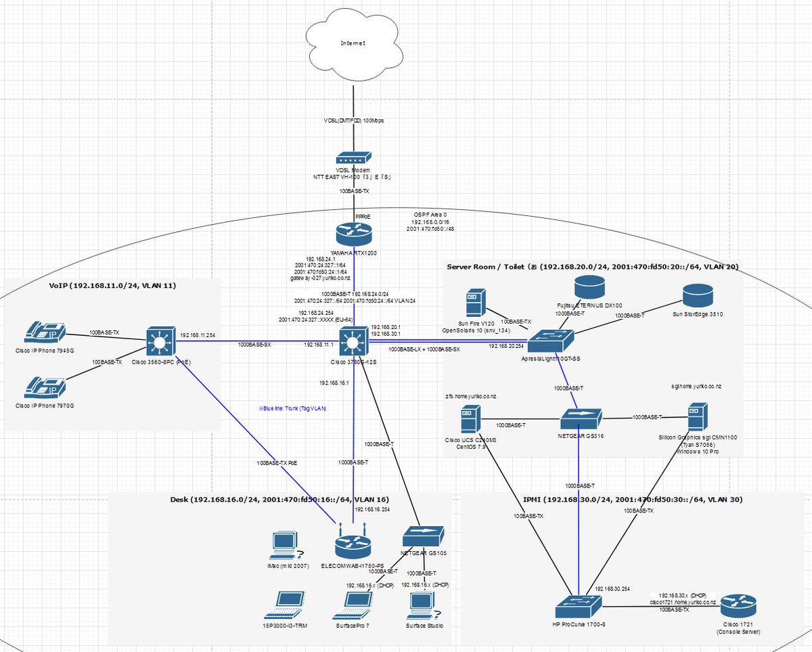Click the Cisco IP Phone 7945G icon
Viewport: 812px width, 652px height.
(45, 332)
